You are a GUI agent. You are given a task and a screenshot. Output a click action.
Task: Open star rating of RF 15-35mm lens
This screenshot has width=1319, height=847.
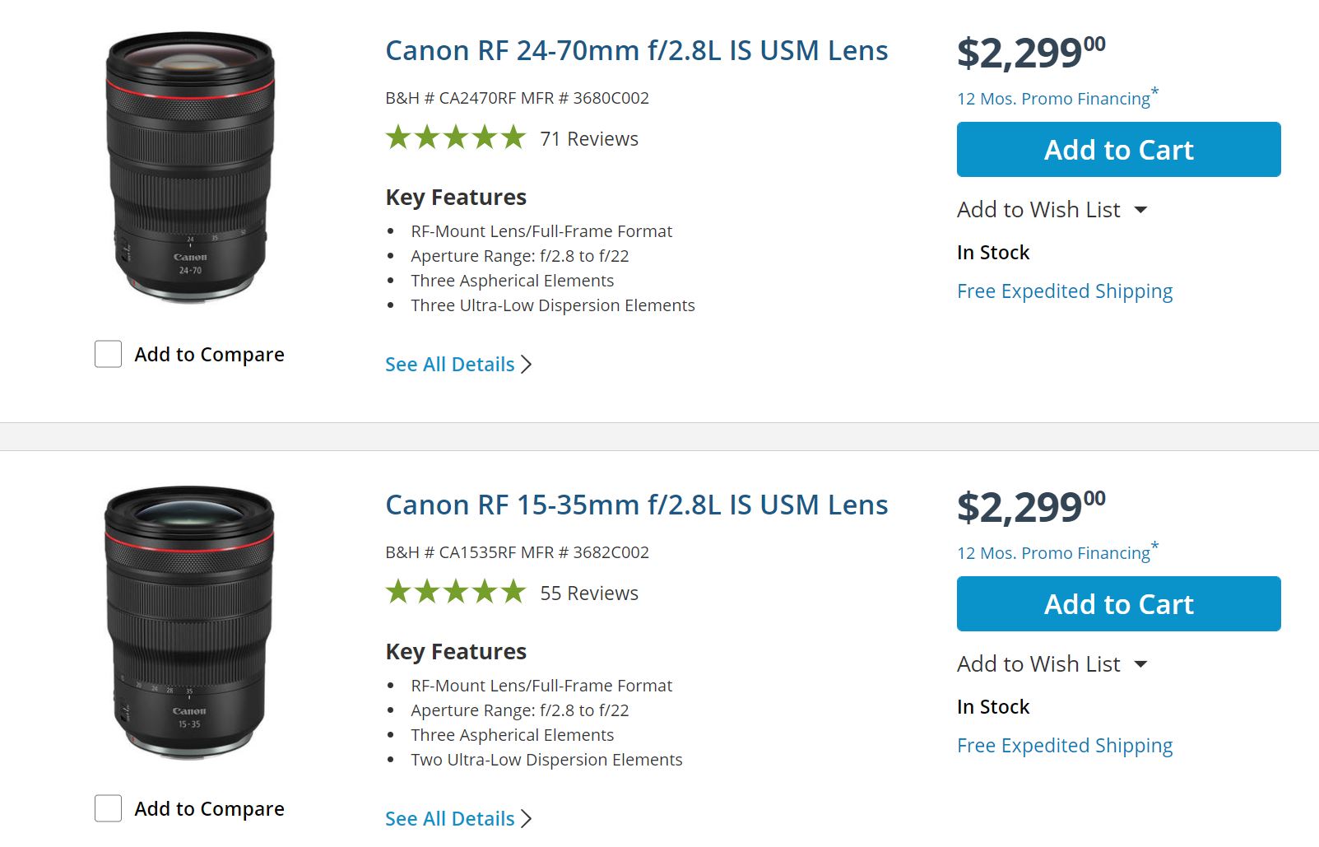(x=455, y=592)
